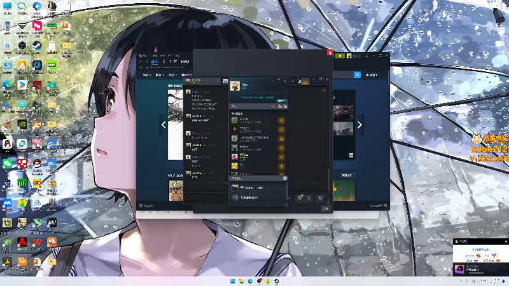This screenshot has height=286, width=509.
Task: Open the WPS Office desktop icon
Action: pos(37,243)
